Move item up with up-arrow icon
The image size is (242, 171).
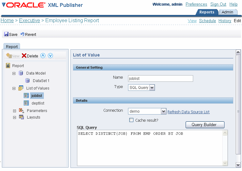[x=43, y=56]
